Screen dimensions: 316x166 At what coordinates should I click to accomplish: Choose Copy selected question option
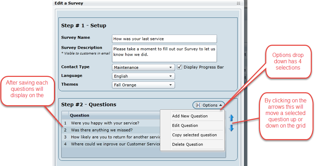194,135
